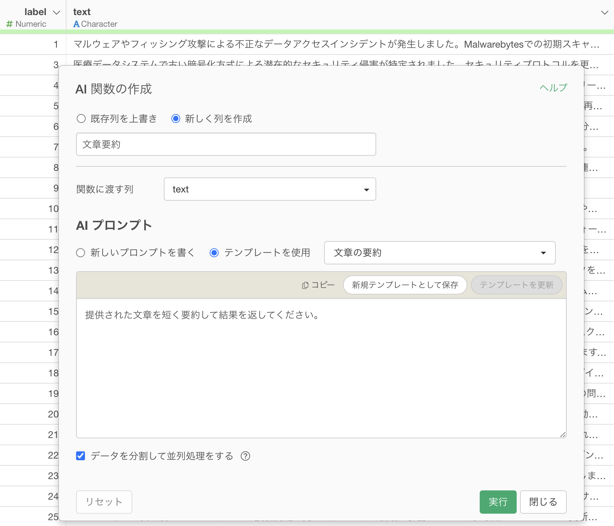Toggle データを分割して並列処理をする checkbox

tap(81, 456)
